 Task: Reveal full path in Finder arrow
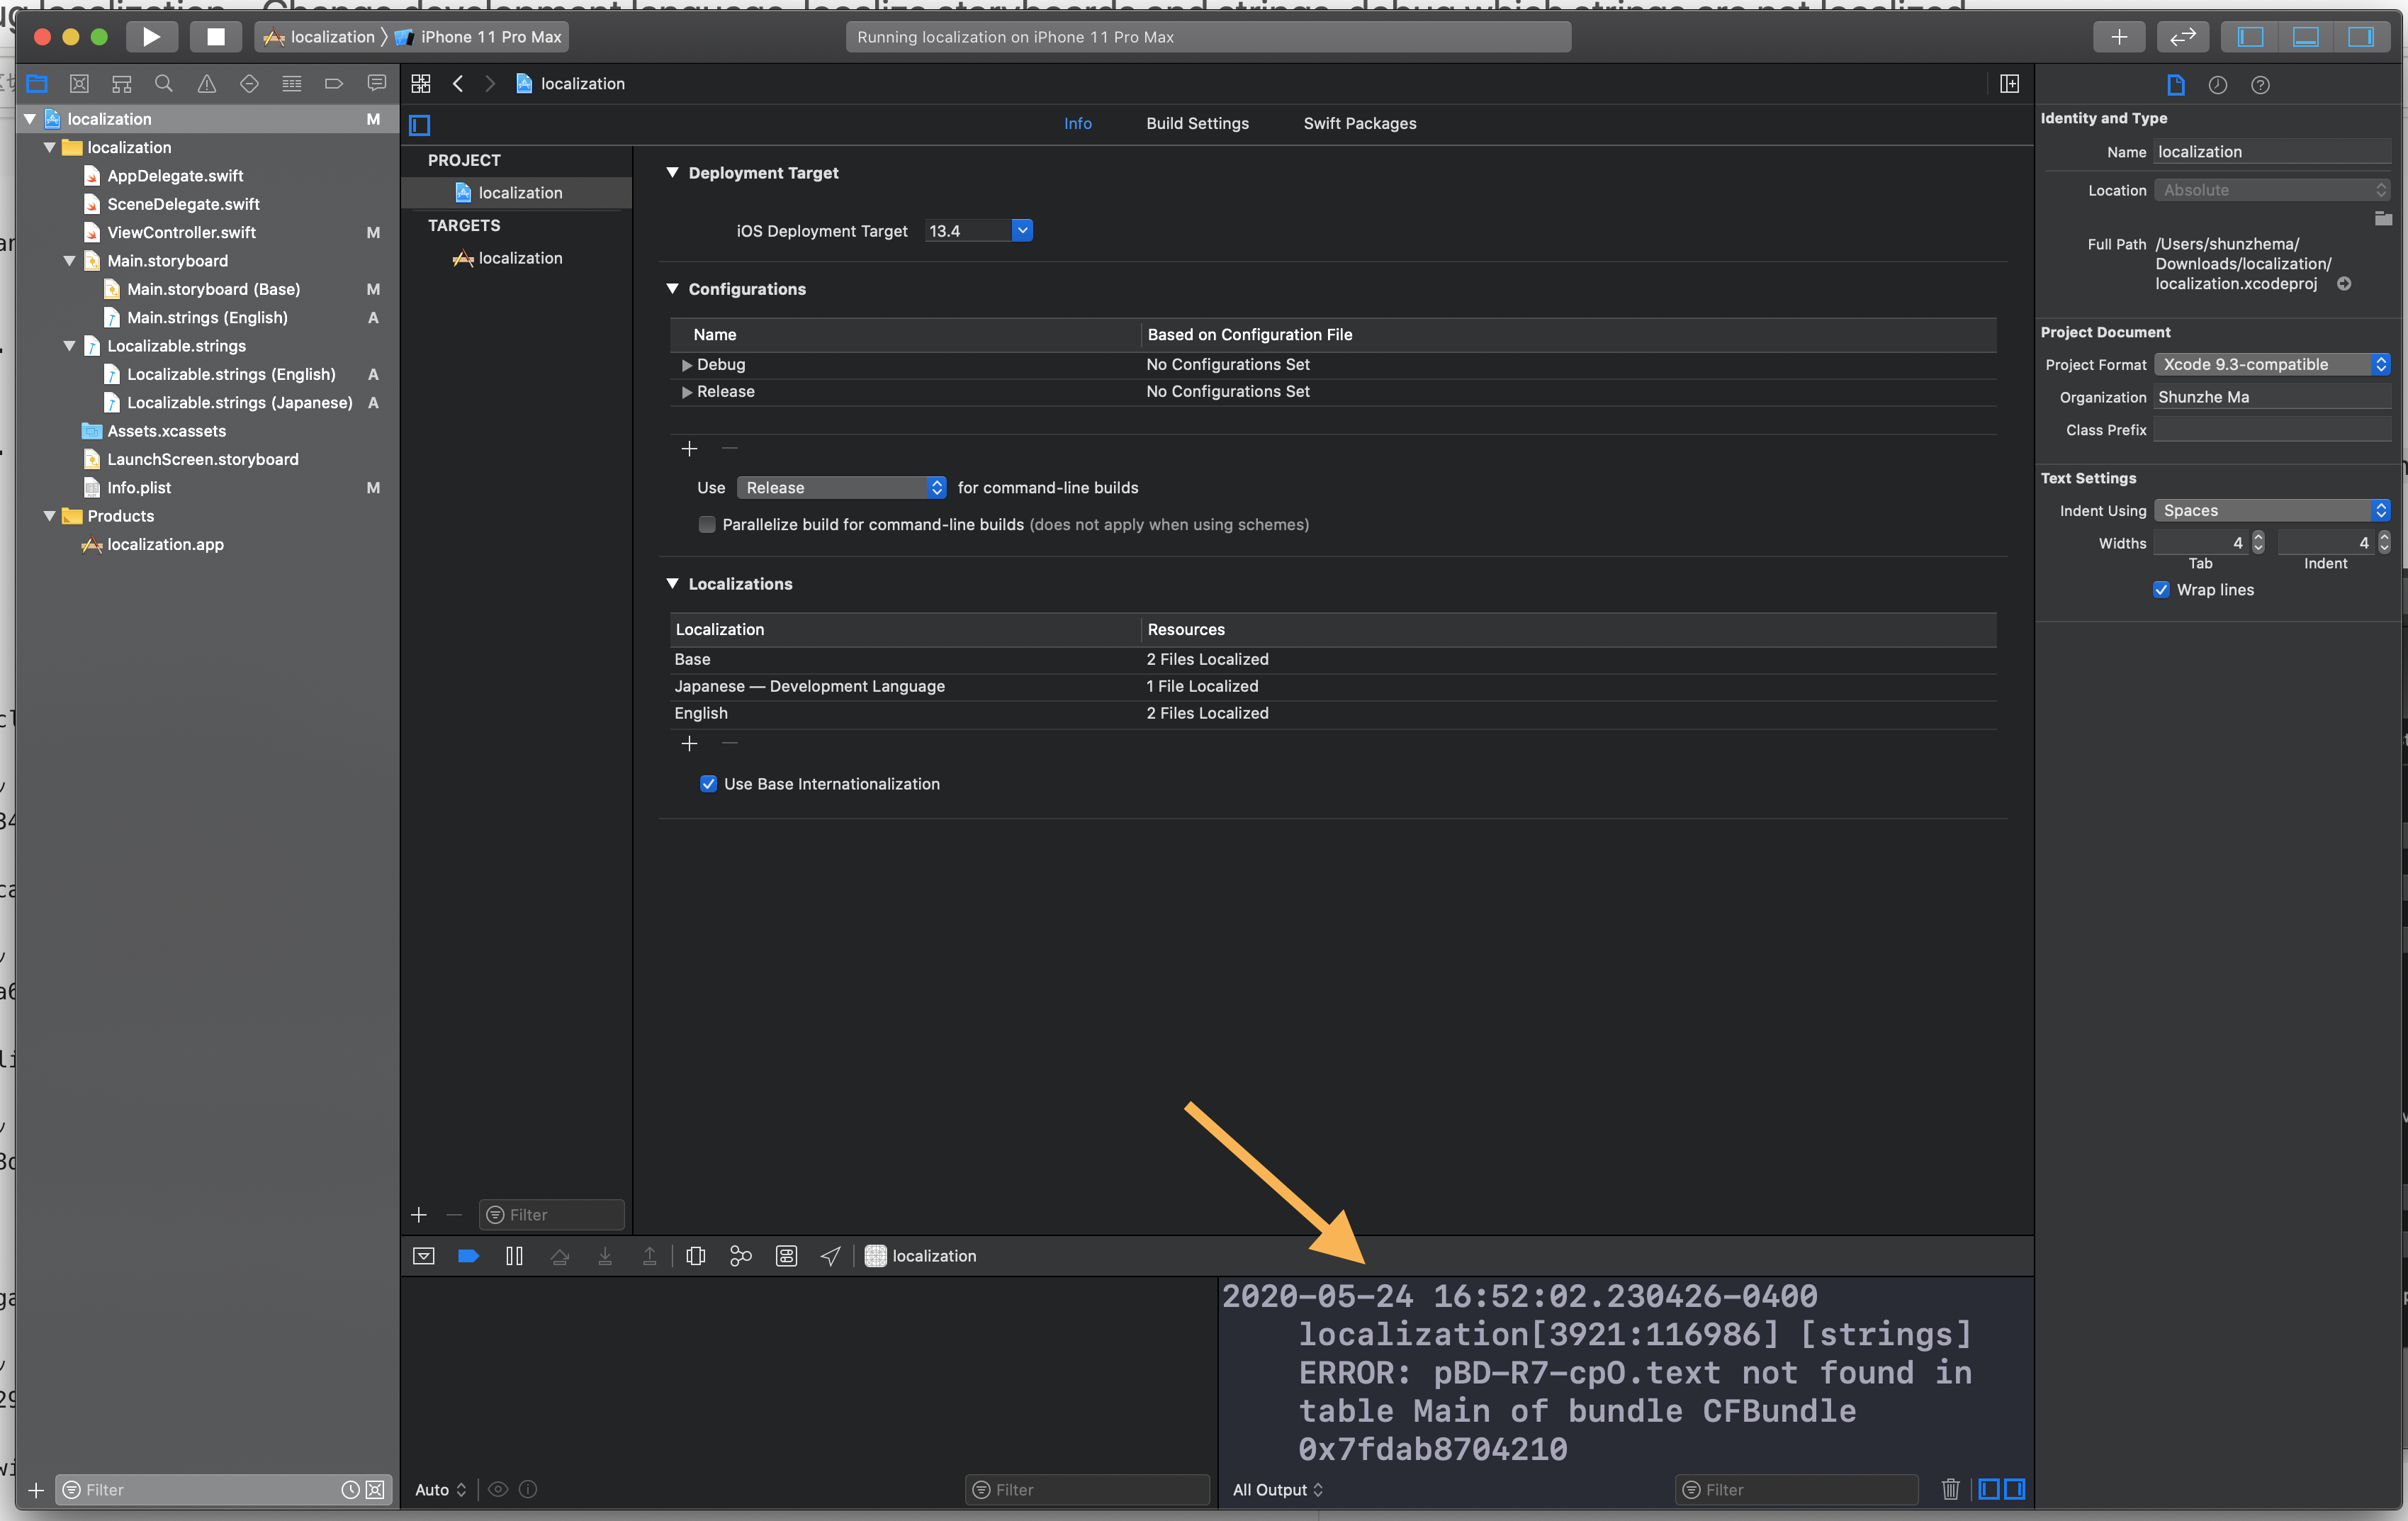pos(2344,284)
